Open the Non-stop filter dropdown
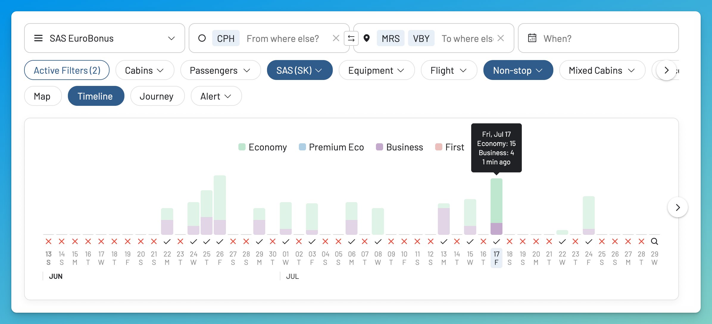The width and height of the screenshot is (712, 324). point(518,70)
